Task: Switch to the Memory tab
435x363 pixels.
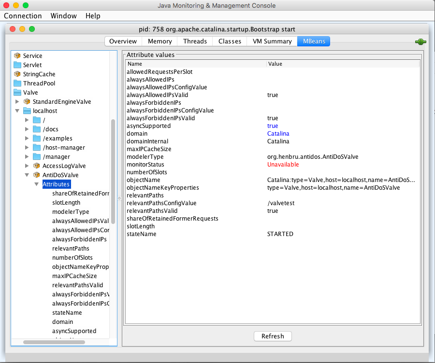Action: [x=160, y=42]
